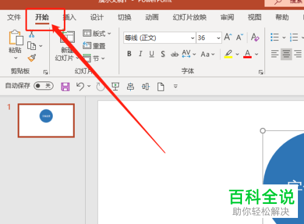
Task: Open highlight color dropdown arrow
Action: coord(237,54)
